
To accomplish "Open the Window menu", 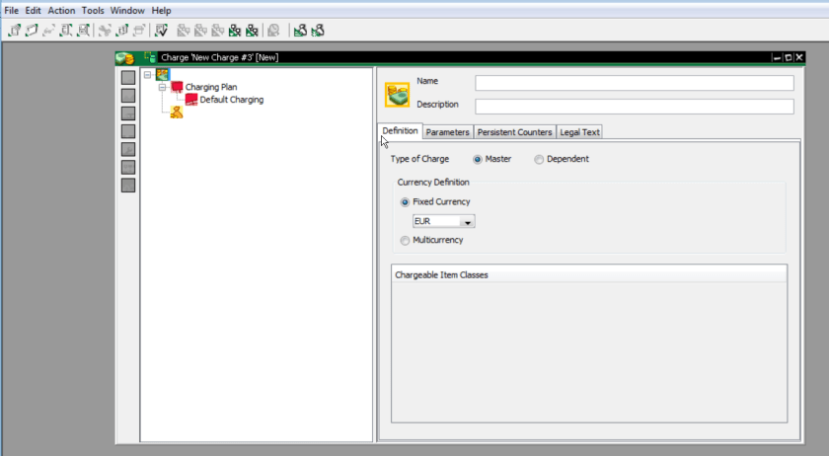I will (x=127, y=11).
